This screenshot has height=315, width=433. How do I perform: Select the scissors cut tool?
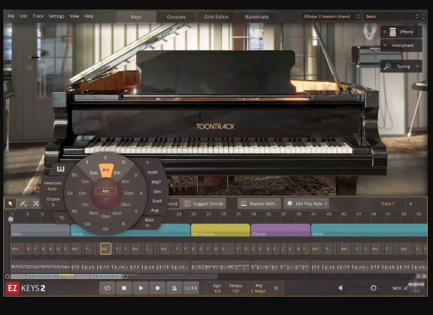point(36,203)
